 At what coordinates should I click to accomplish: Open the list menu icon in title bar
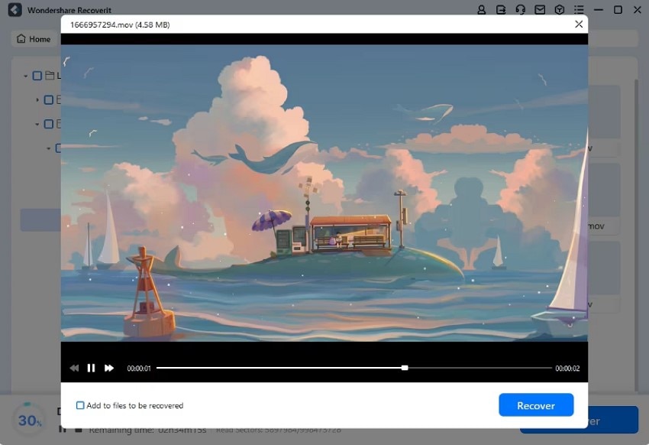(579, 9)
